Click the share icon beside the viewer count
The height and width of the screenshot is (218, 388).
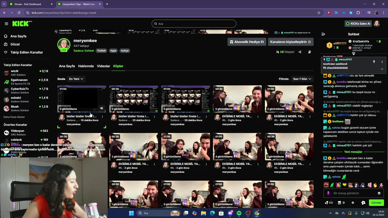point(300,52)
